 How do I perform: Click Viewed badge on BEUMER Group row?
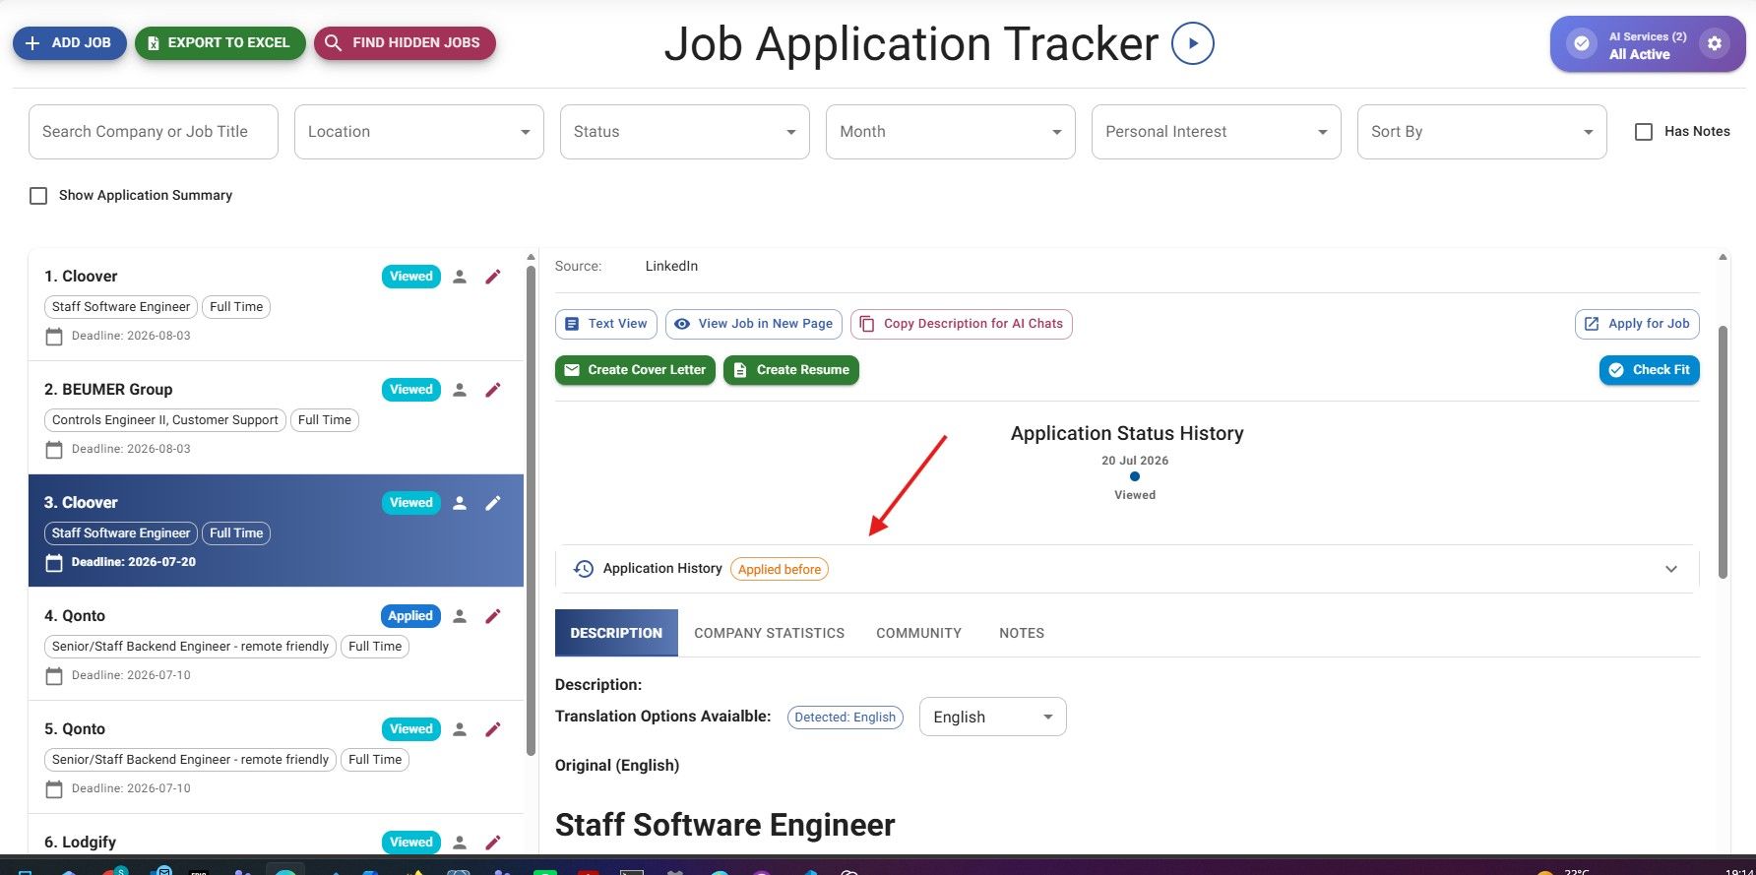click(x=411, y=390)
